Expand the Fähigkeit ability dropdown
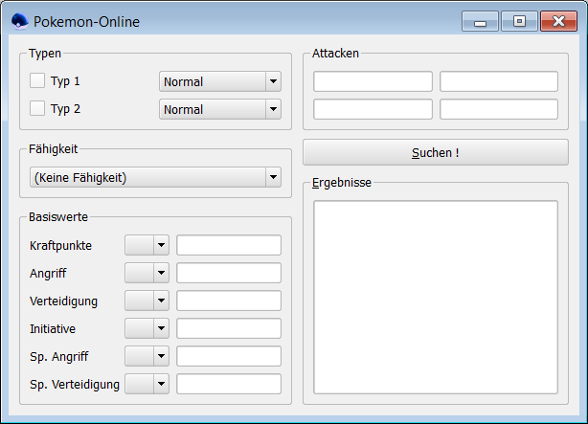This screenshot has height=424, width=588. coord(155,177)
